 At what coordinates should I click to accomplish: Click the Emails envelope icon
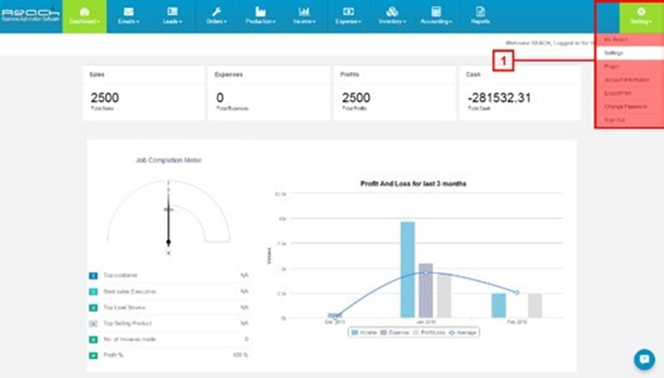click(129, 11)
